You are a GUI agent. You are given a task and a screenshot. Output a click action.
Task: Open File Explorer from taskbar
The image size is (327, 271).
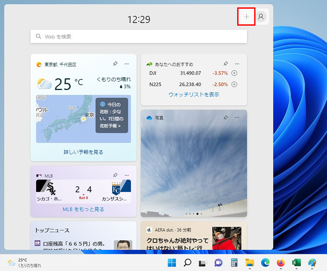[249, 262]
